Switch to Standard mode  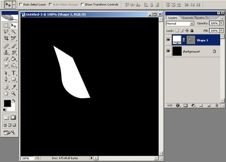pos(6,117)
